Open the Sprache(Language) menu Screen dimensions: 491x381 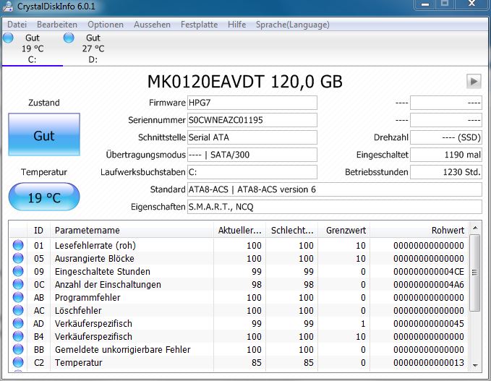[x=292, y=25]
